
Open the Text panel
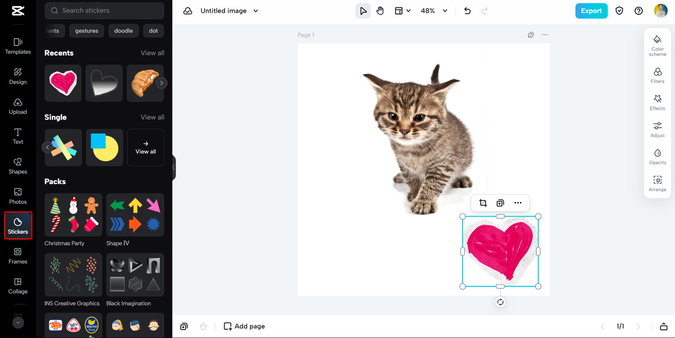click(18, 136)
